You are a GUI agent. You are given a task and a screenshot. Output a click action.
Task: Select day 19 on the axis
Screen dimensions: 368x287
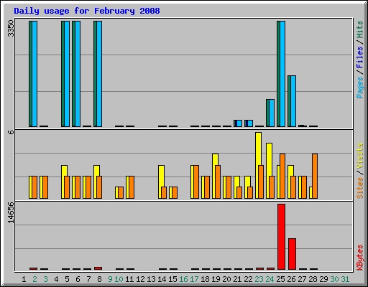click(216, 279)
